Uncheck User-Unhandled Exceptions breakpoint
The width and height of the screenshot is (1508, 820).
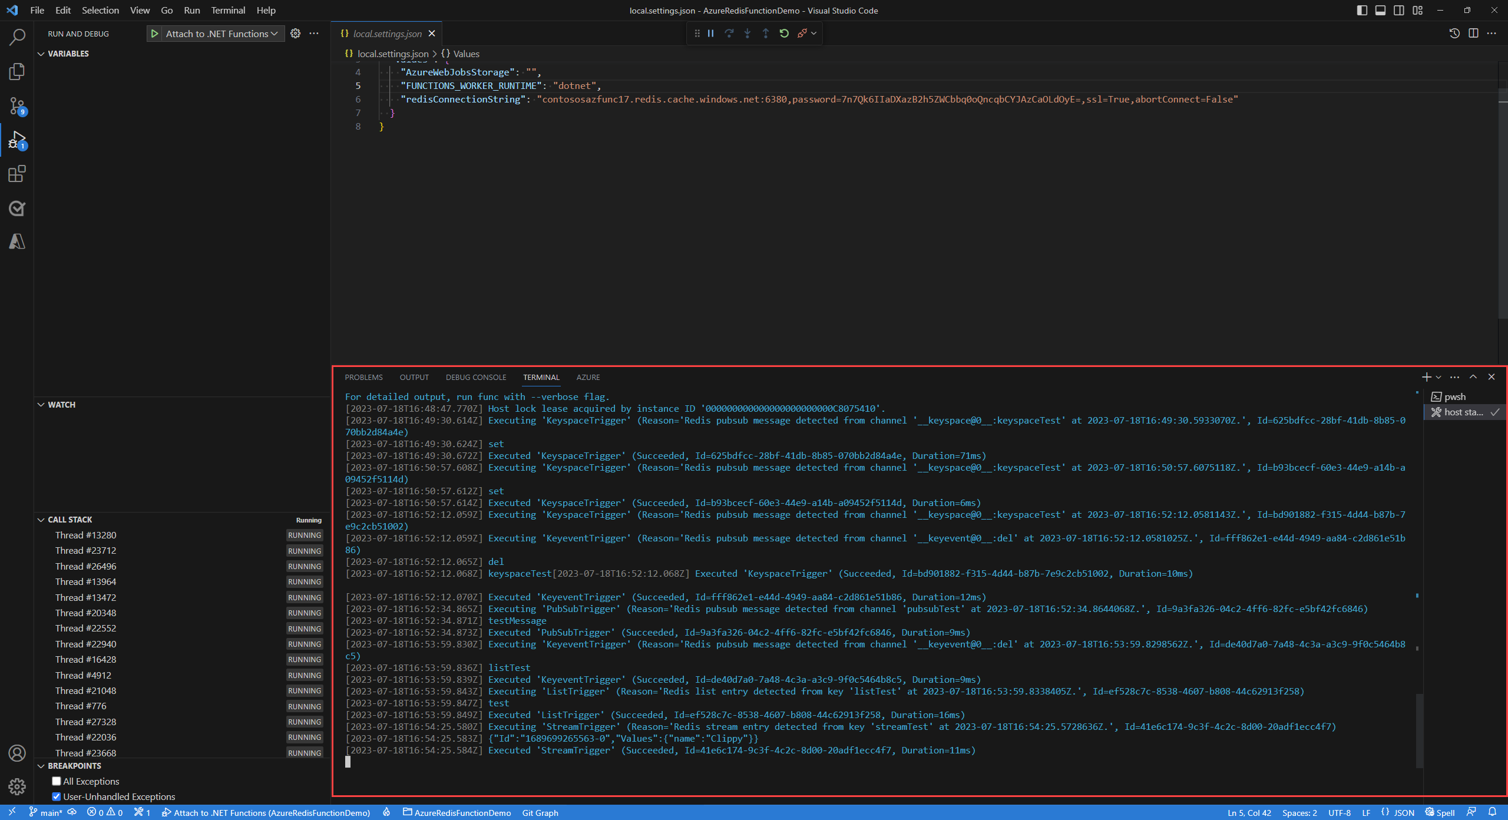click(x=57, y=796)
